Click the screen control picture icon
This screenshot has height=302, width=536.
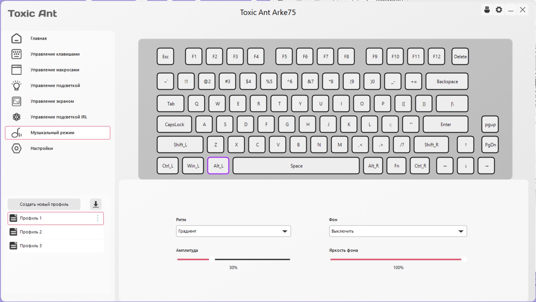(x=16, y=101)
